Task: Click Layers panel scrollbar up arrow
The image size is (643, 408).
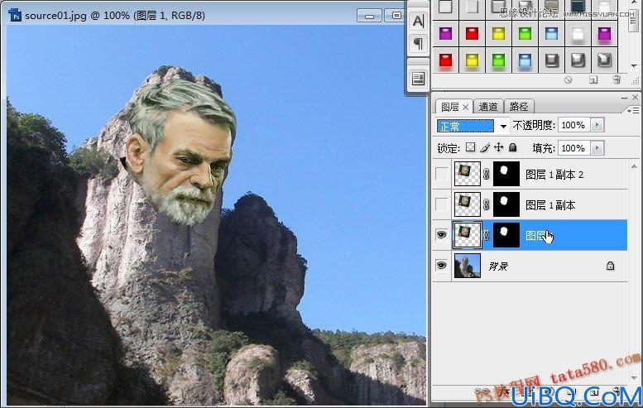Action: (634, 166)
